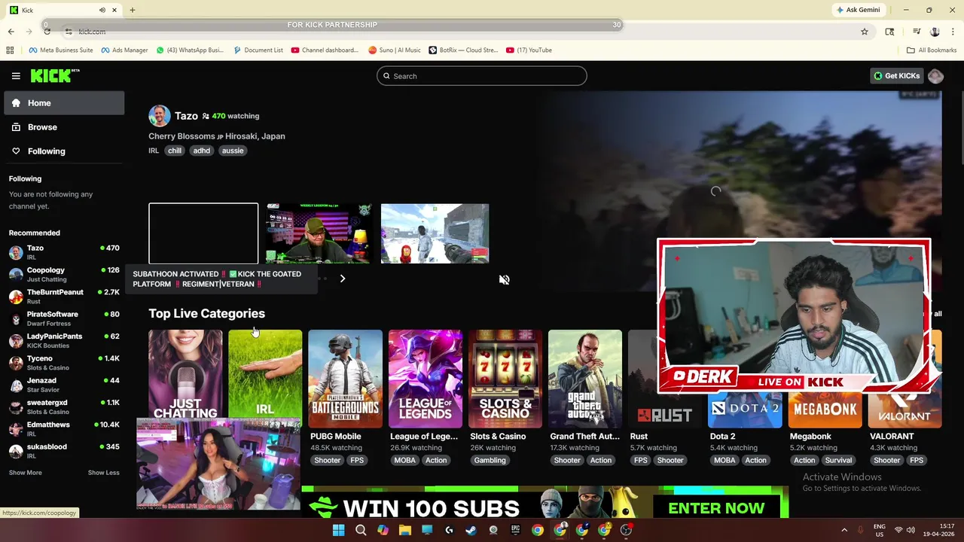Click Get KICKs button
This screenshot has width=964, height=542.
pyautogui.click(x=896, y=76)
